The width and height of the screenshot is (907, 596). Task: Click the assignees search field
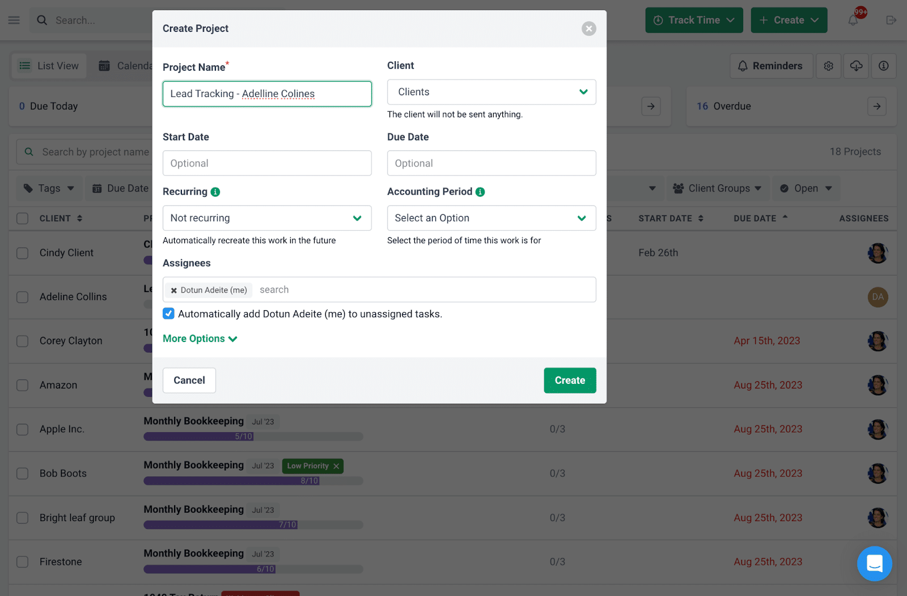click(x=425, y=290)
